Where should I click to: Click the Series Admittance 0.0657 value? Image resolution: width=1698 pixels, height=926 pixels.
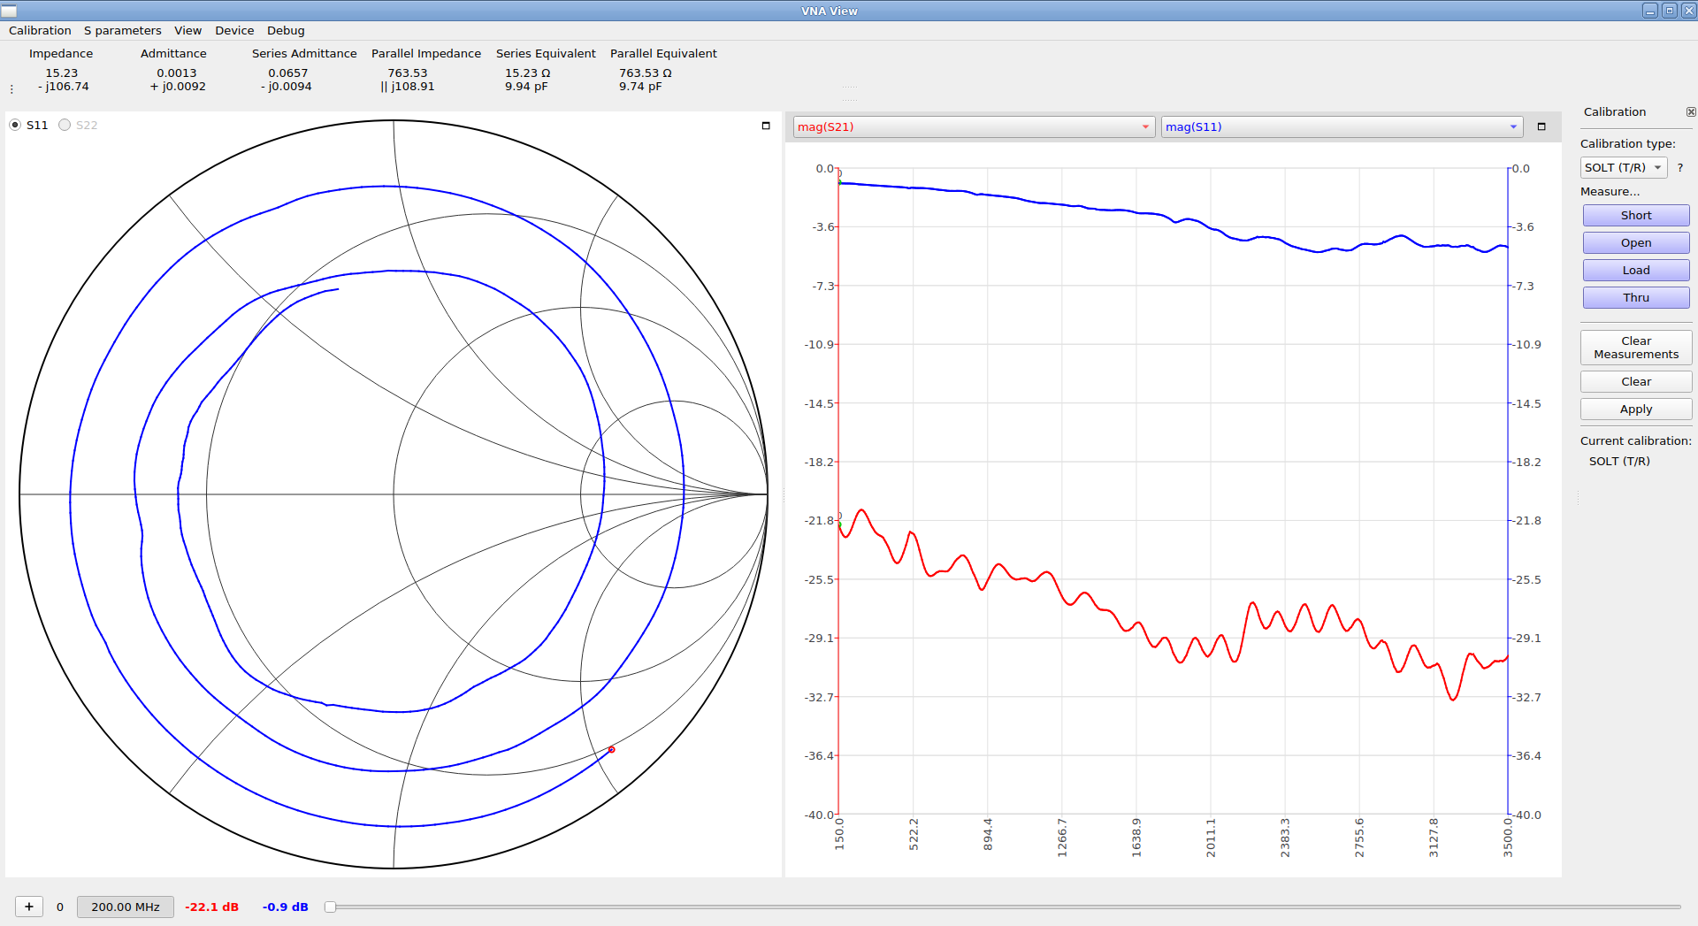tap(288, 73)
